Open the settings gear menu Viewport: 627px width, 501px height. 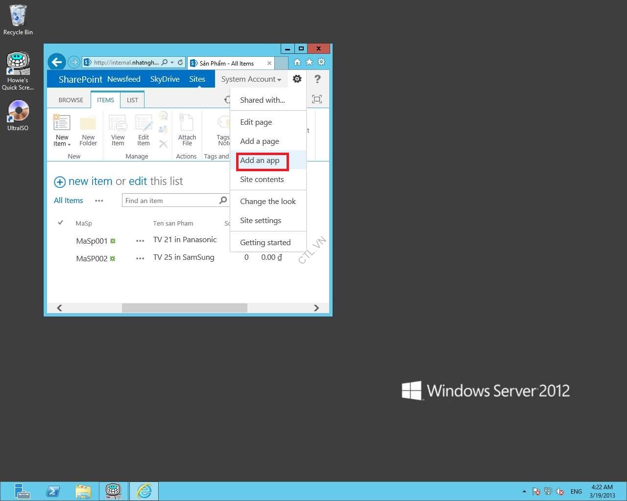pyautogui.click(x=297, y=79)
